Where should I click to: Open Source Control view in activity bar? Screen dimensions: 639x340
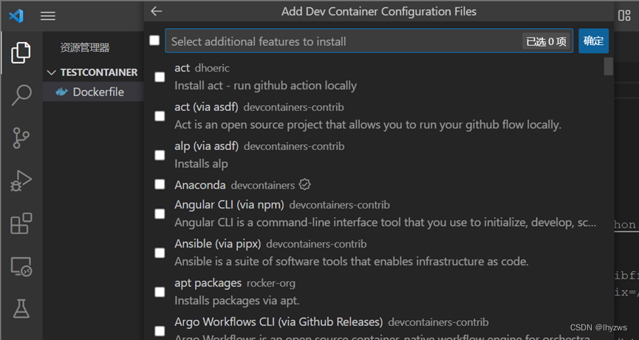tap(21, 137)
